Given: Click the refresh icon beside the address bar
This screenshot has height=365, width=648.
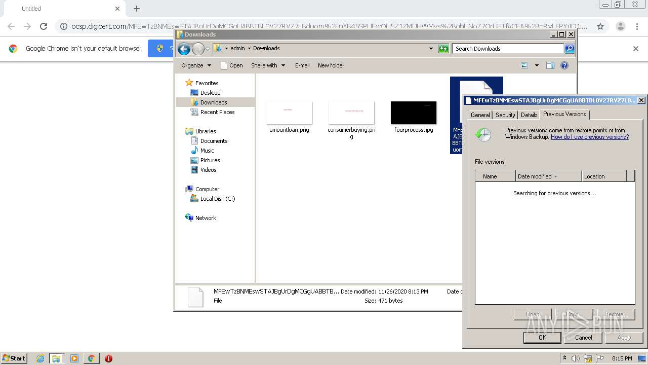Looking at the screenshot, I should click(443, 49).
